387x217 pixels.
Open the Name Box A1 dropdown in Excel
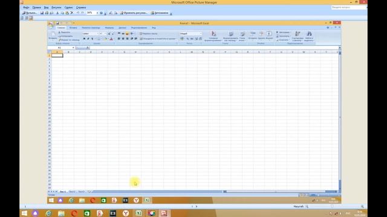(x=73, y=48)
